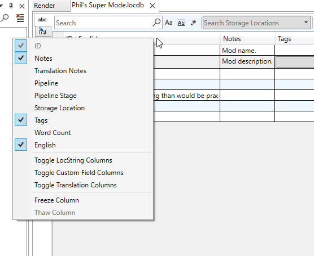Click the left panel magnifier icon
This screenshot has height=256, width=314.
tap(5, 18)
